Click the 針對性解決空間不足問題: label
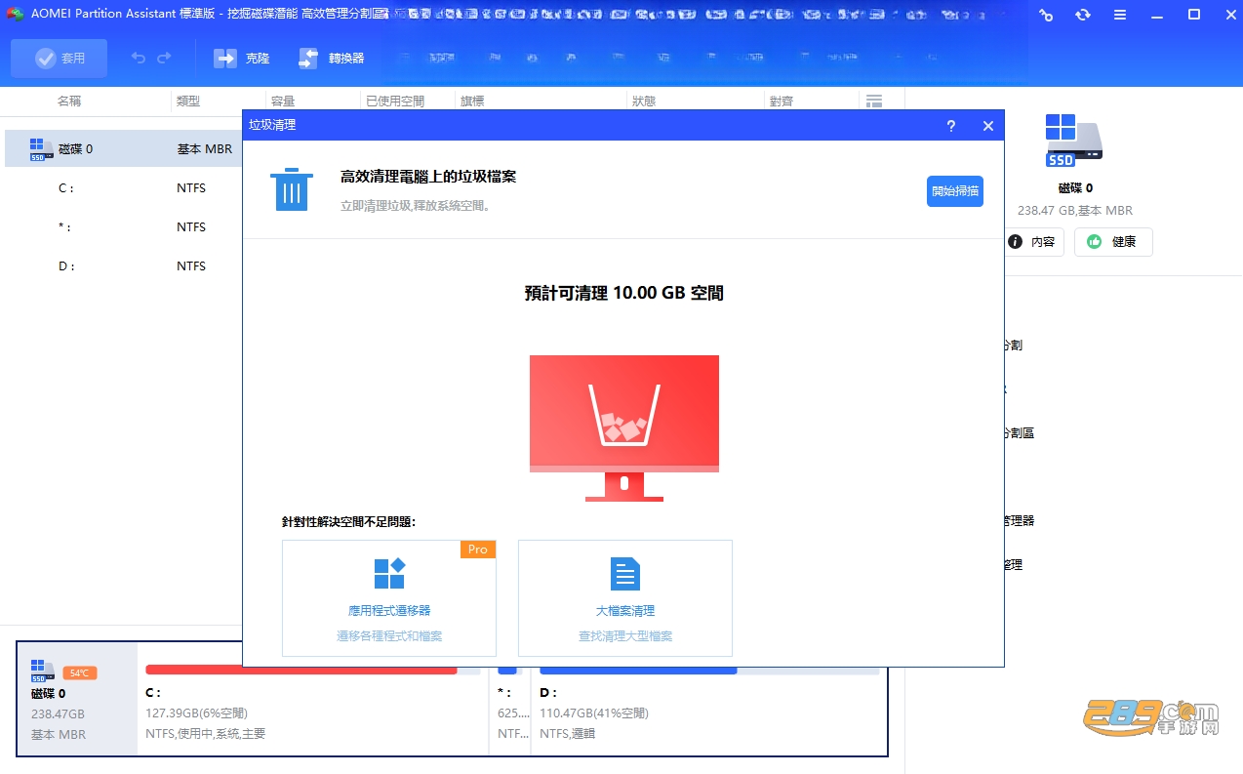The width and height of the screenshot is (1243, 774). point(349,522)
